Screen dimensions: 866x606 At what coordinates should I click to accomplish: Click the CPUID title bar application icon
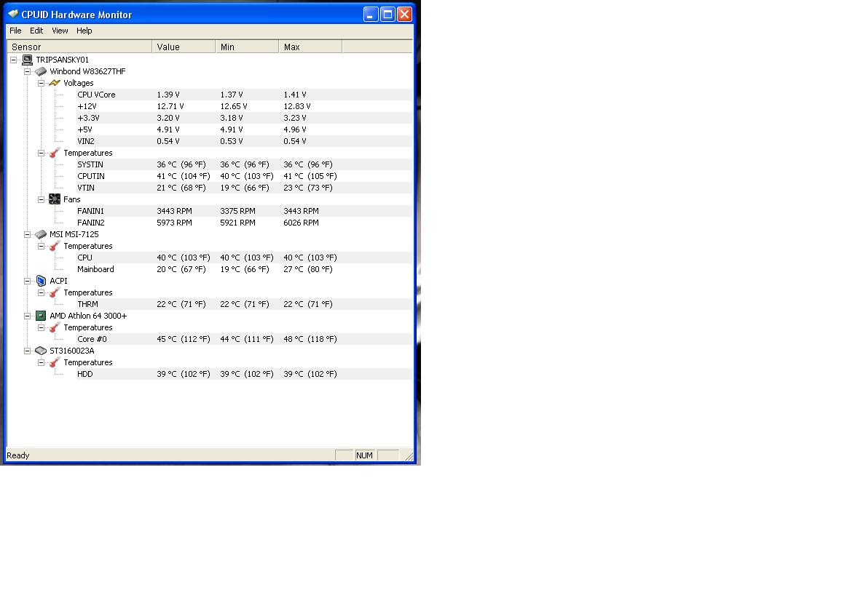tap(13, 14)
